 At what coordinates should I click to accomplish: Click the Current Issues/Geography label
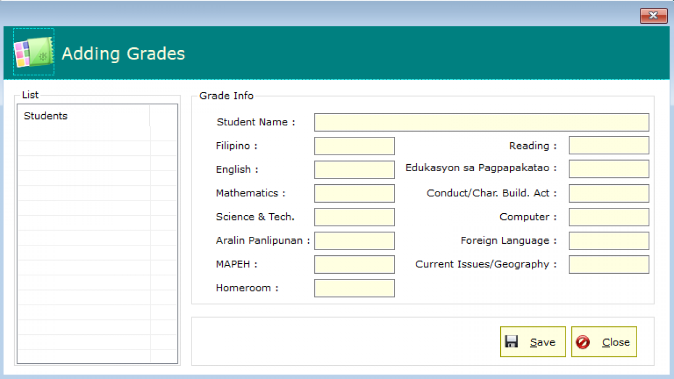point(486,264)
